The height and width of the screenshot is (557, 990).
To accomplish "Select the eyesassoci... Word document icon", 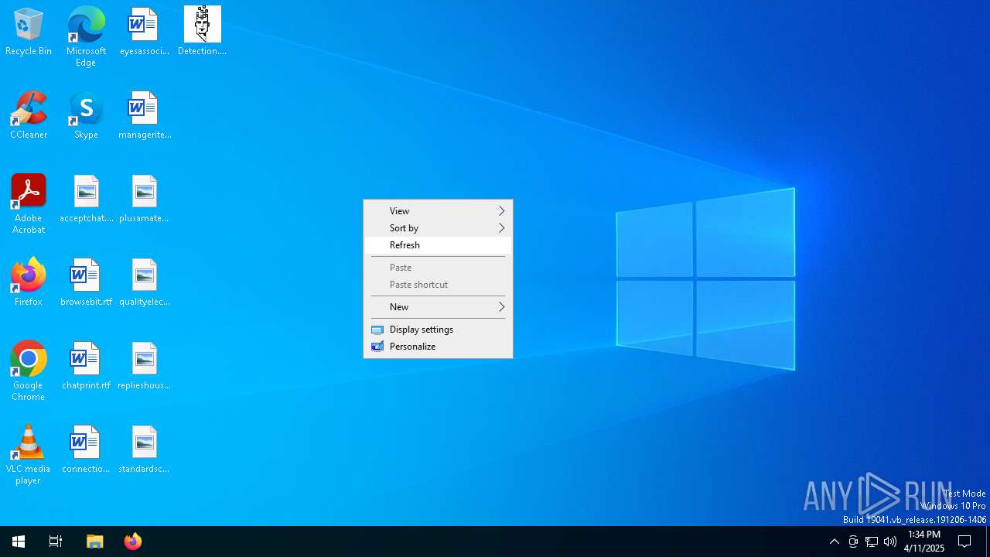I will [144, 32].
